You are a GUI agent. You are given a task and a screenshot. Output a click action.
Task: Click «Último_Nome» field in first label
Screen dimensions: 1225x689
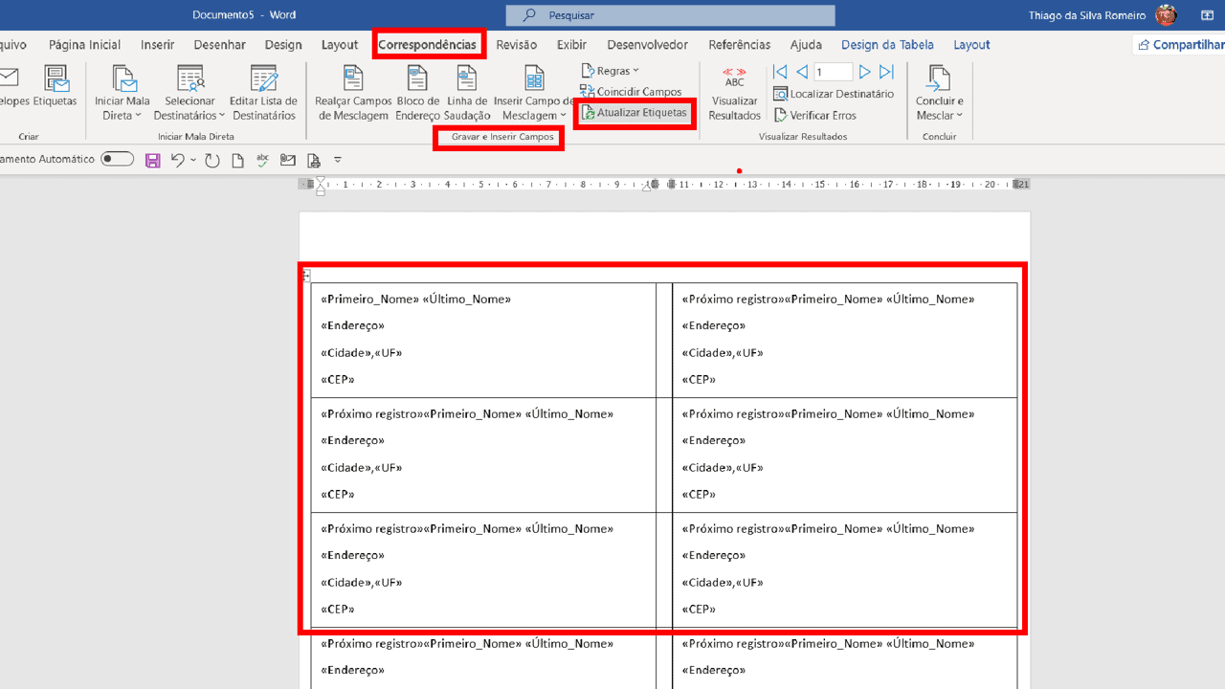click(x=467, y=299)
